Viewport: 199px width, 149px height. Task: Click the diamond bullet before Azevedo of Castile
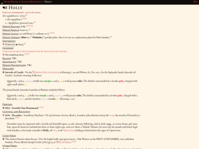pos(3,72)
